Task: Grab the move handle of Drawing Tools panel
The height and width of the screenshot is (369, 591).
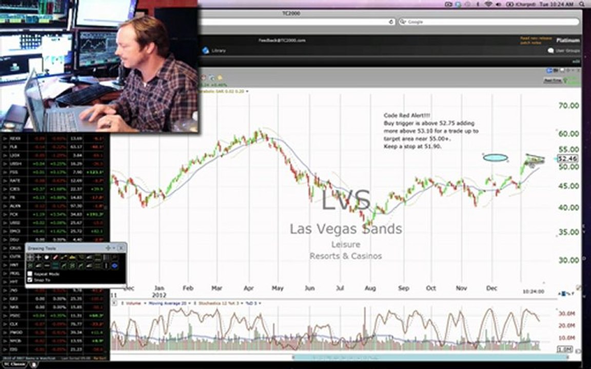Action: (x=108, y=248)
